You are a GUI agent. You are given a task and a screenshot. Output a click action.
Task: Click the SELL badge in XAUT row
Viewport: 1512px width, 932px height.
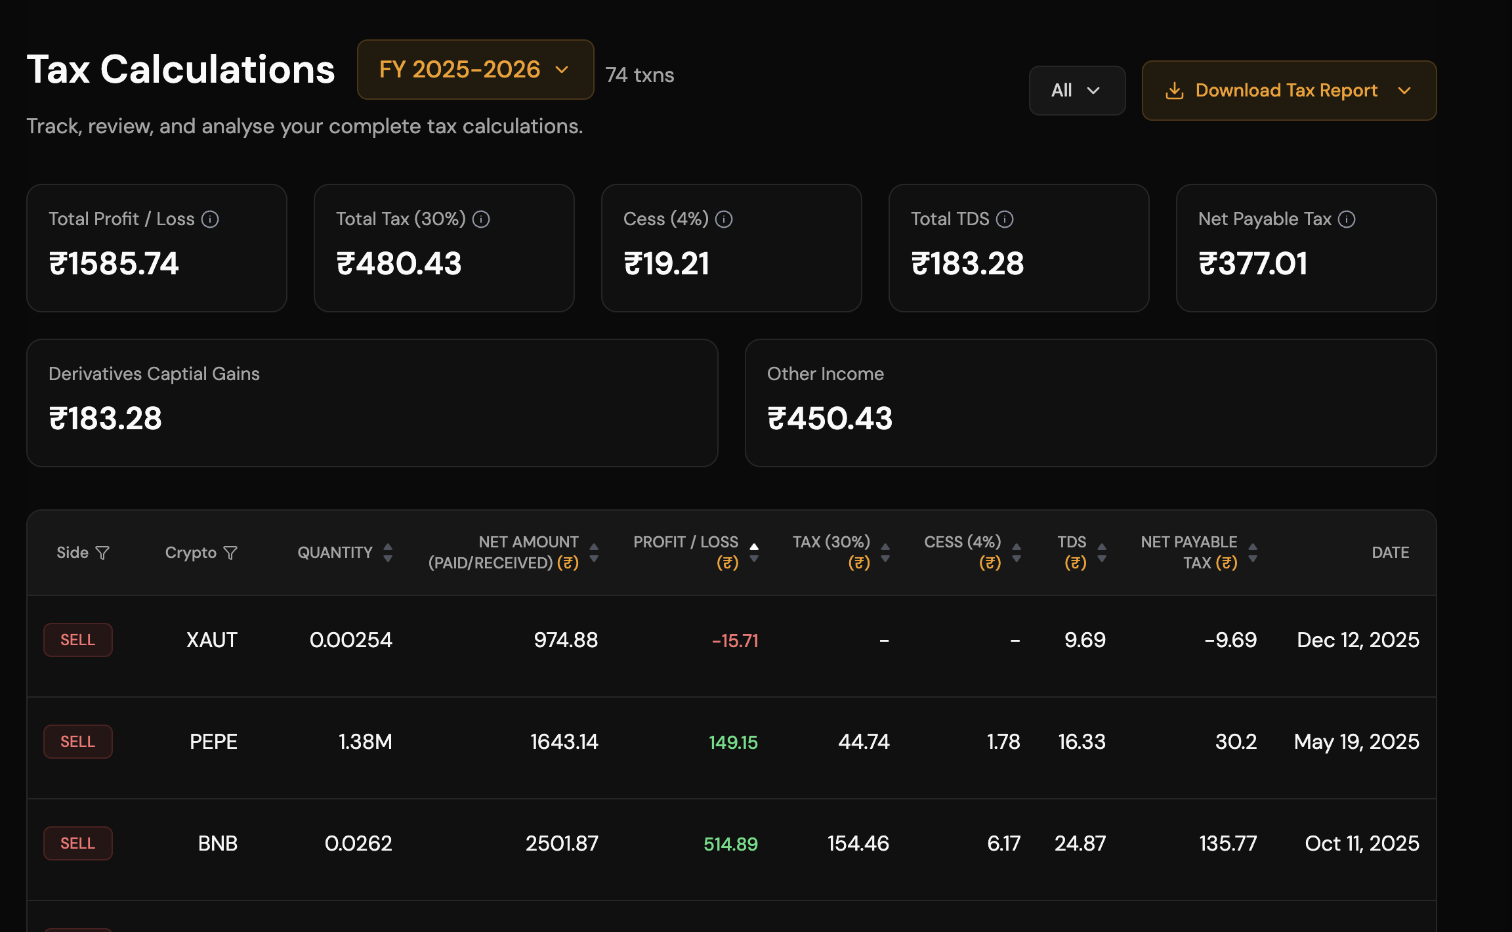[x=78, y=640]
